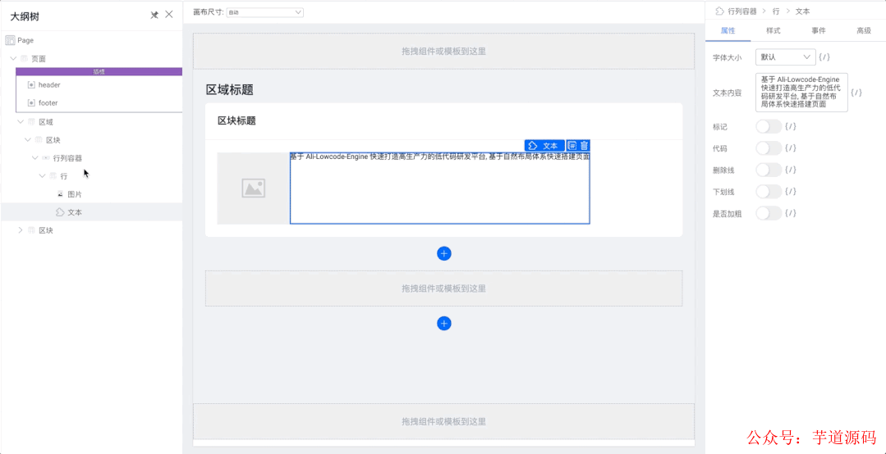Select the header slot row in tree

pyautogui.click(x=99, y=84)
